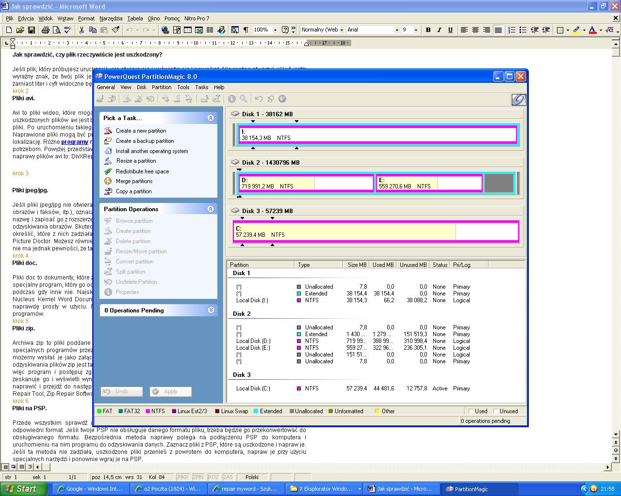Print the document using Word's printer icon
The height and width of the screenshot is (496, 621).
(45, 30)
